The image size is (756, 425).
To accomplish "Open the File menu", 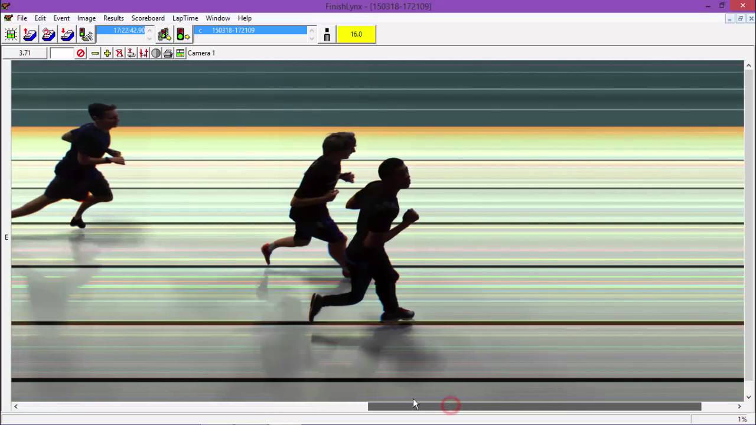I will [x=22, y=18].
